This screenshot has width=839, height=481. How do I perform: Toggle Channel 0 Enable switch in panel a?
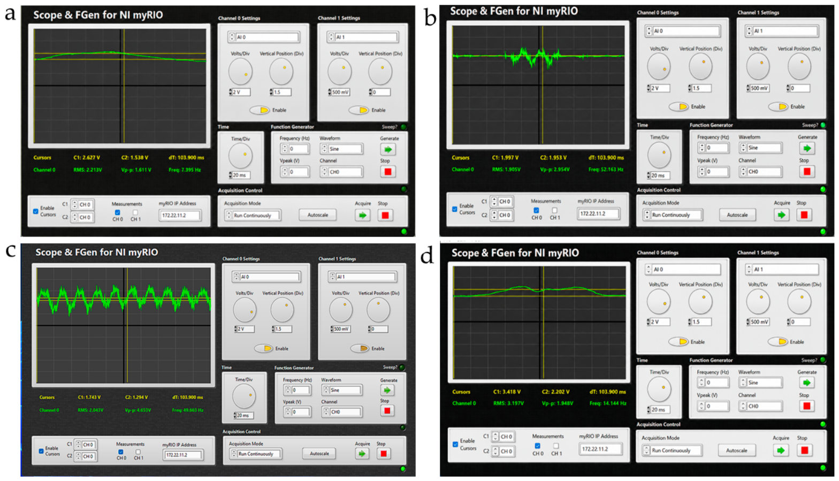pyautogui.click(x=260, y=110)
